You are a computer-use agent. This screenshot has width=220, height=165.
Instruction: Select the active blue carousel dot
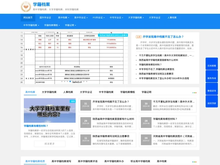point(70,81)
